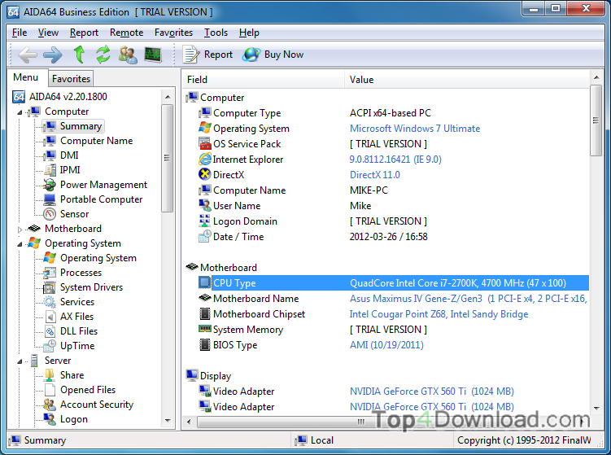Click the Logon Domain network icon

(x=204, y=221)
